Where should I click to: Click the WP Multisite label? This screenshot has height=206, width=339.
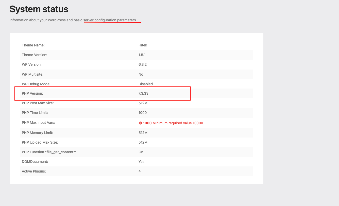(32, 74)
